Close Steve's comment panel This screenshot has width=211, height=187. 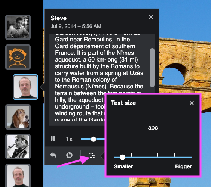tap(151, 17)
